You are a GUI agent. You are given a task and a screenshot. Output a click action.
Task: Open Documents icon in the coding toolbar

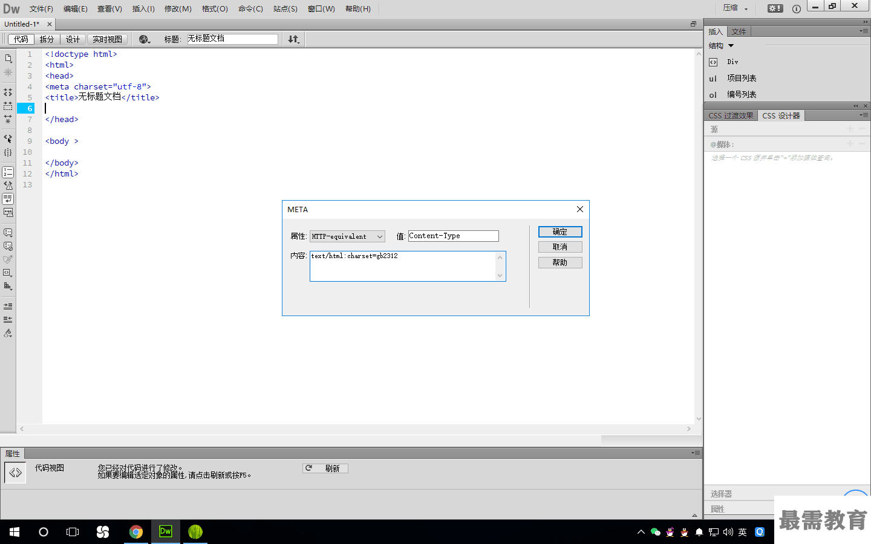tap(8, 59)
